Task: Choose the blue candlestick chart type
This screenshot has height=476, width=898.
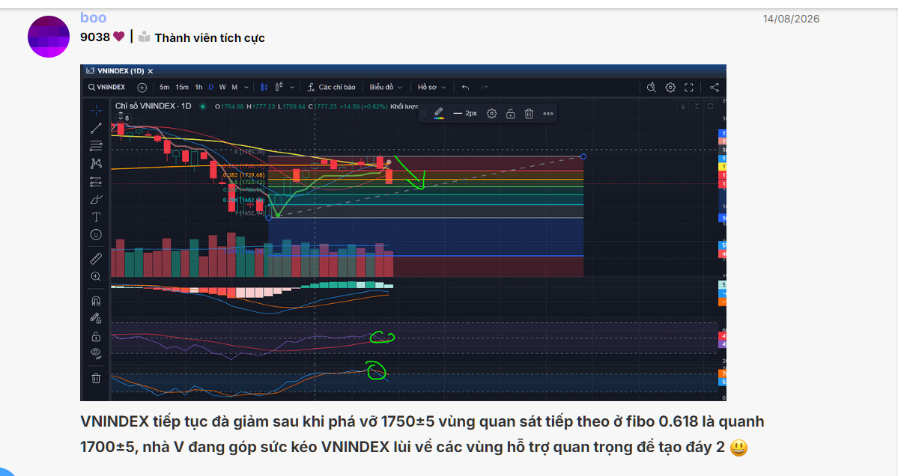Action: pos(264,87)
